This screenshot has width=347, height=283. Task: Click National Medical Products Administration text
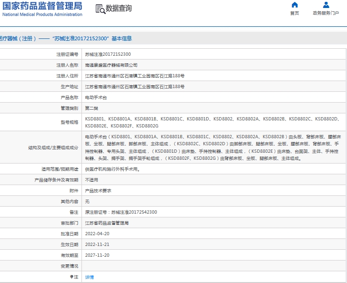tap(42, 15)
